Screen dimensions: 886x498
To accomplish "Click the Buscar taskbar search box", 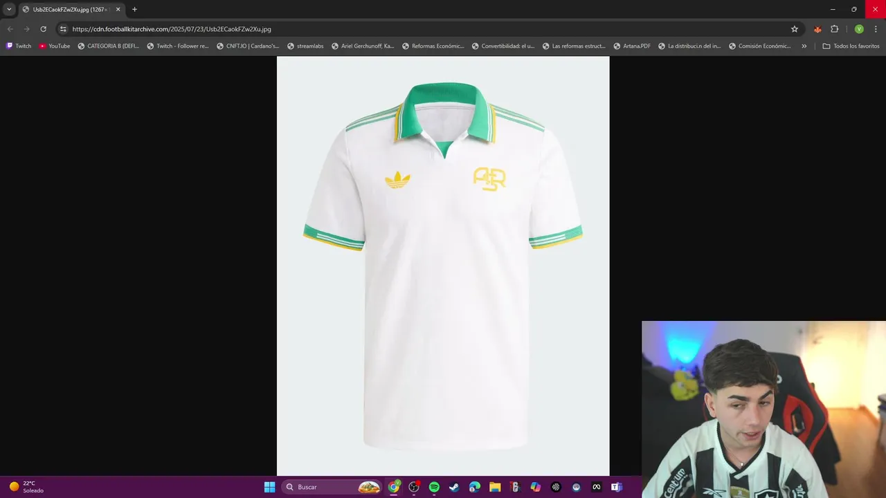I will pyautogui.click(x=332, y=487).
